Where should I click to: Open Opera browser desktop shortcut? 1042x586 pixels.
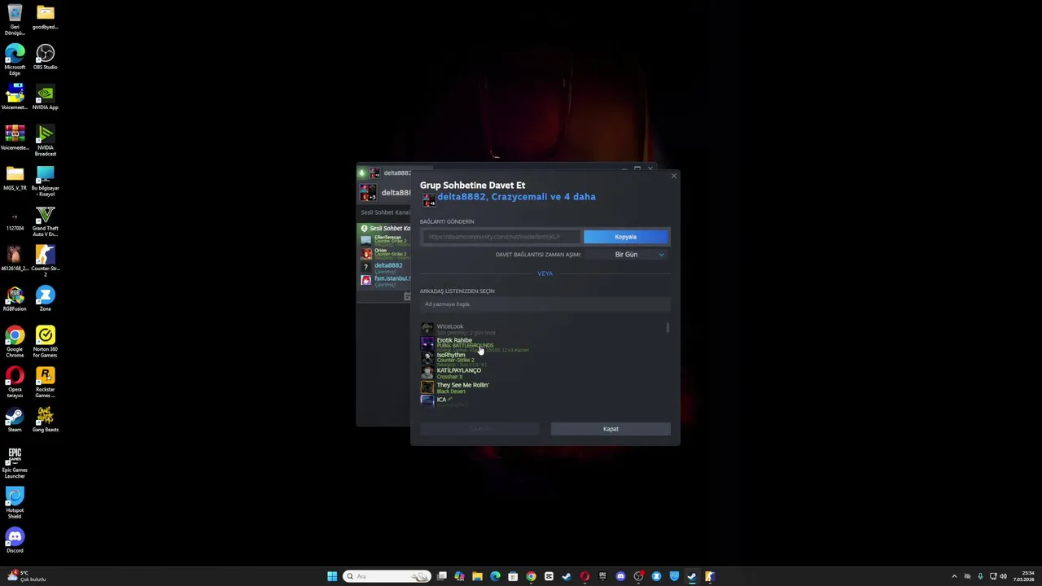tap(15, 381)
